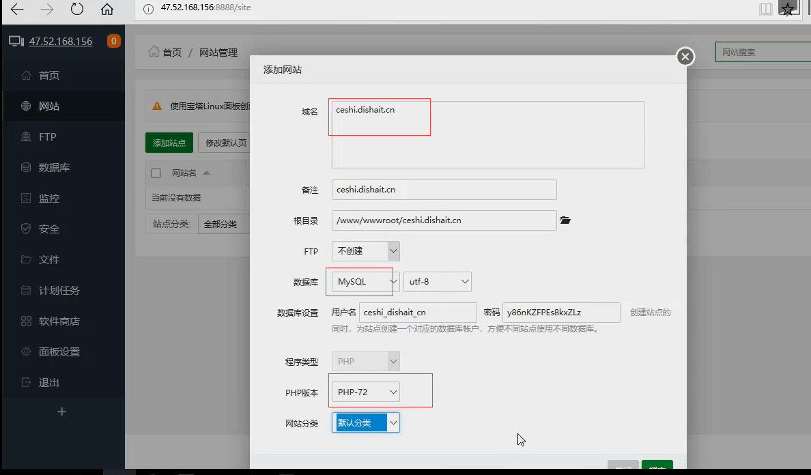
Task: Click the 首页 breadcrumb link
Action: [x=172, y=52]
